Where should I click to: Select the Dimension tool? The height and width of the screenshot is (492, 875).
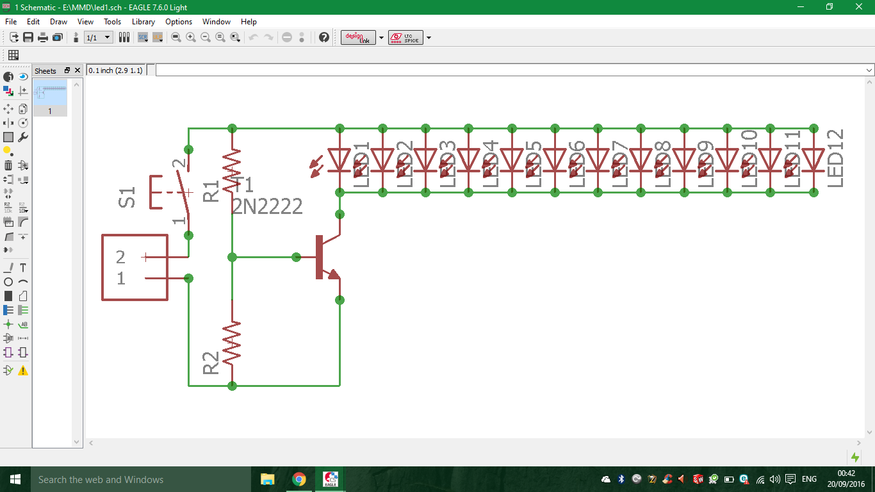coord(23,338)
